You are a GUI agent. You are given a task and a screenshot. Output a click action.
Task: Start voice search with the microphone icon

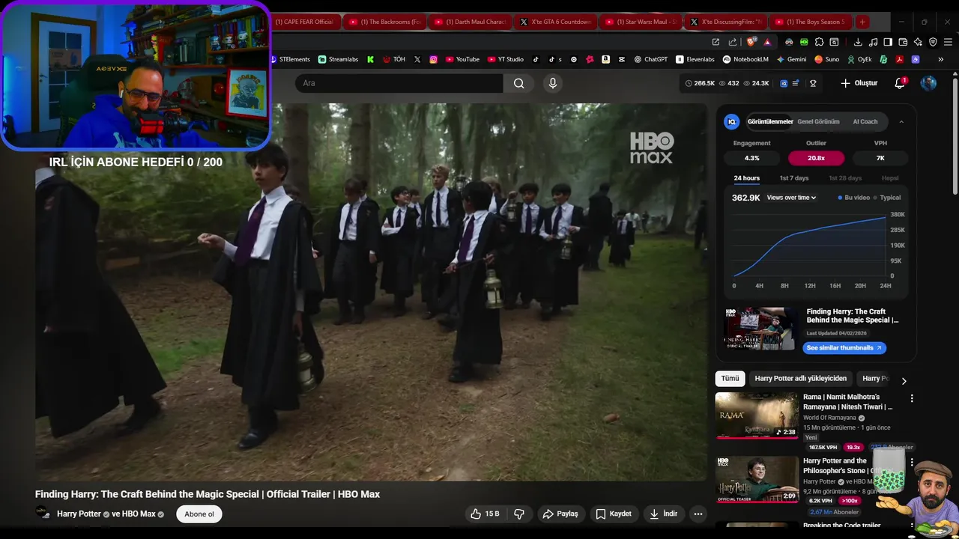(x=553, y=83)
